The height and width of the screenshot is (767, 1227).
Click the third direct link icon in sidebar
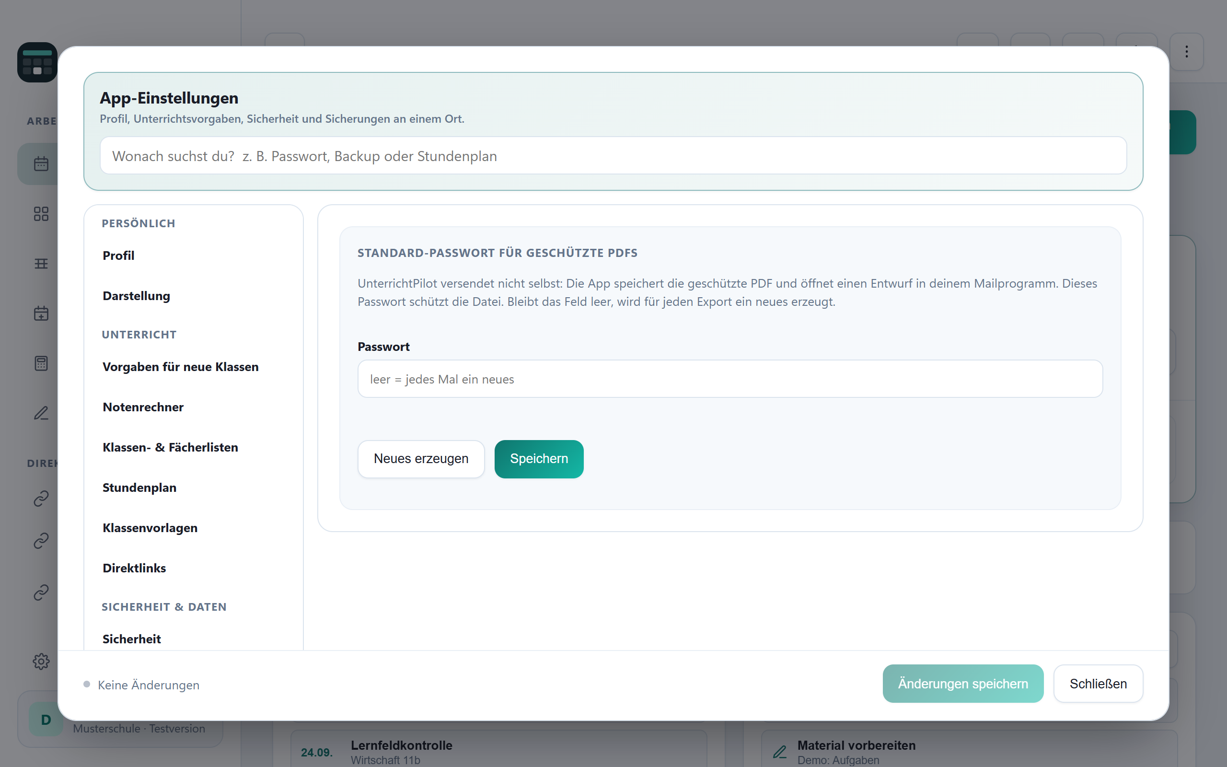pos(41,592)
